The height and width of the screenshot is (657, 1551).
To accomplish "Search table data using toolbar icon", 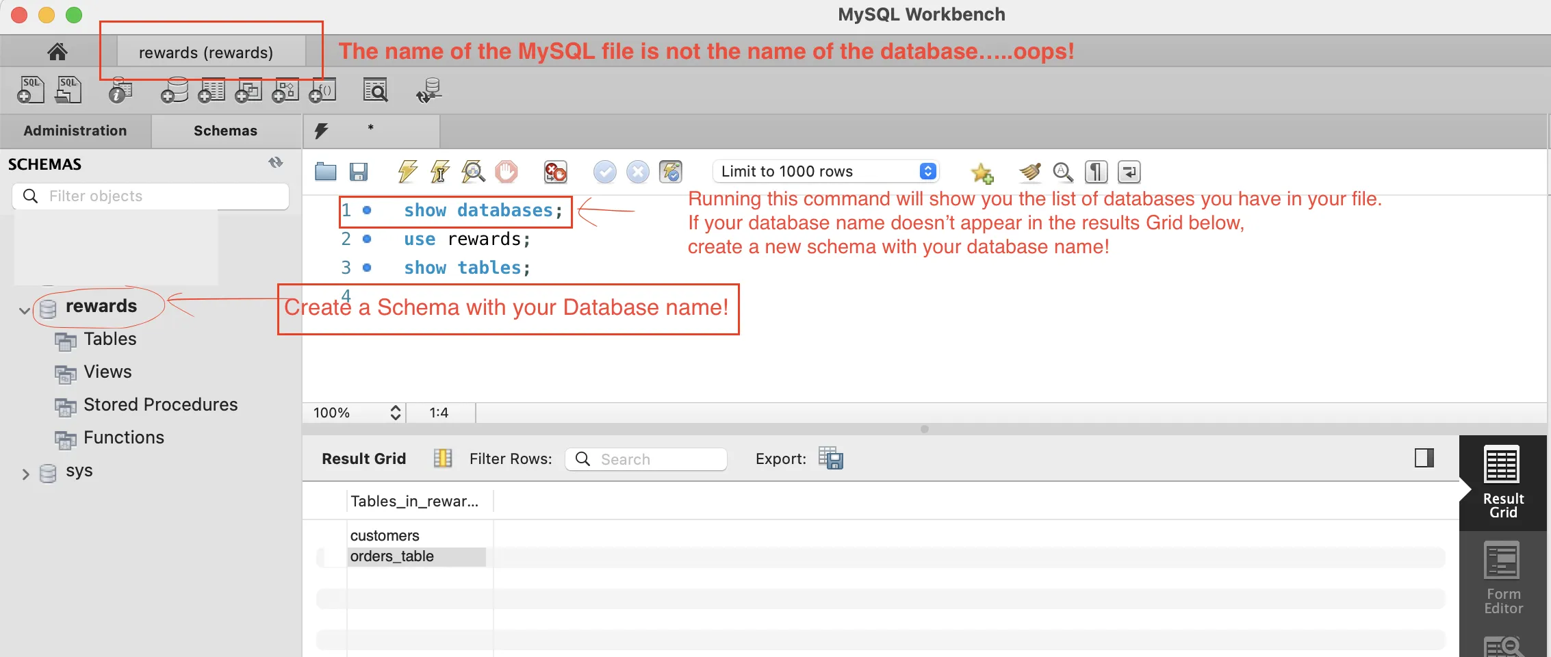I will coord(375,90).
